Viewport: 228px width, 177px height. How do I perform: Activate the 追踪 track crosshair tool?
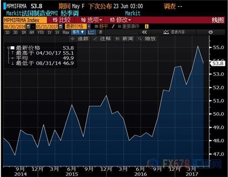[79, 39]
